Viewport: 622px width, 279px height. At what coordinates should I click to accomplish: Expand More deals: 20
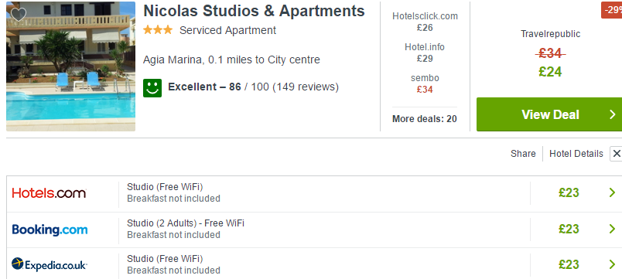425,118
